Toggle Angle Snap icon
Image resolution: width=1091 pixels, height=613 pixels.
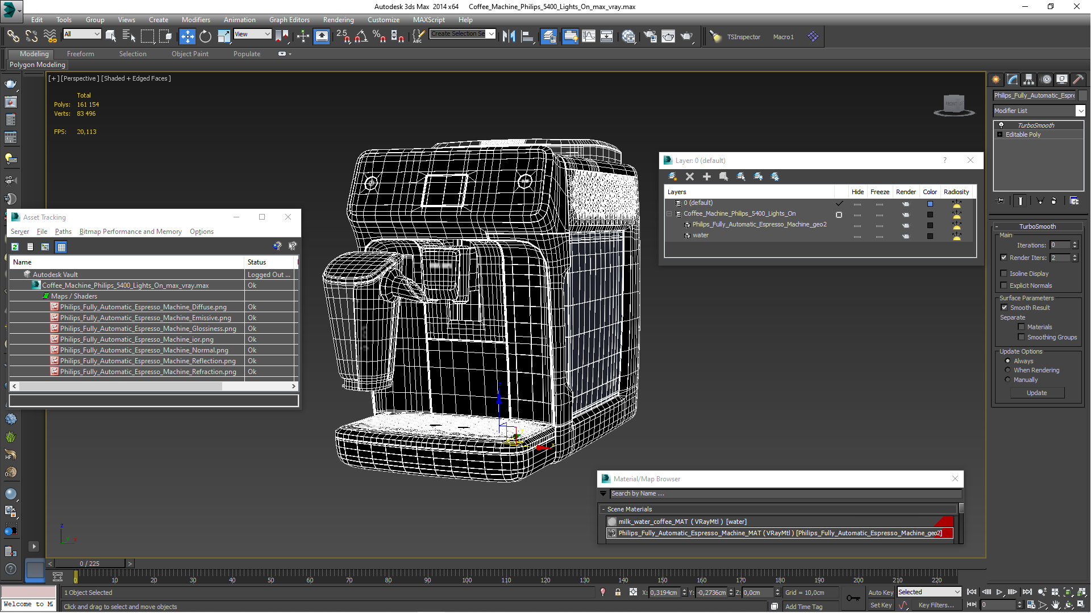[361, 36]
